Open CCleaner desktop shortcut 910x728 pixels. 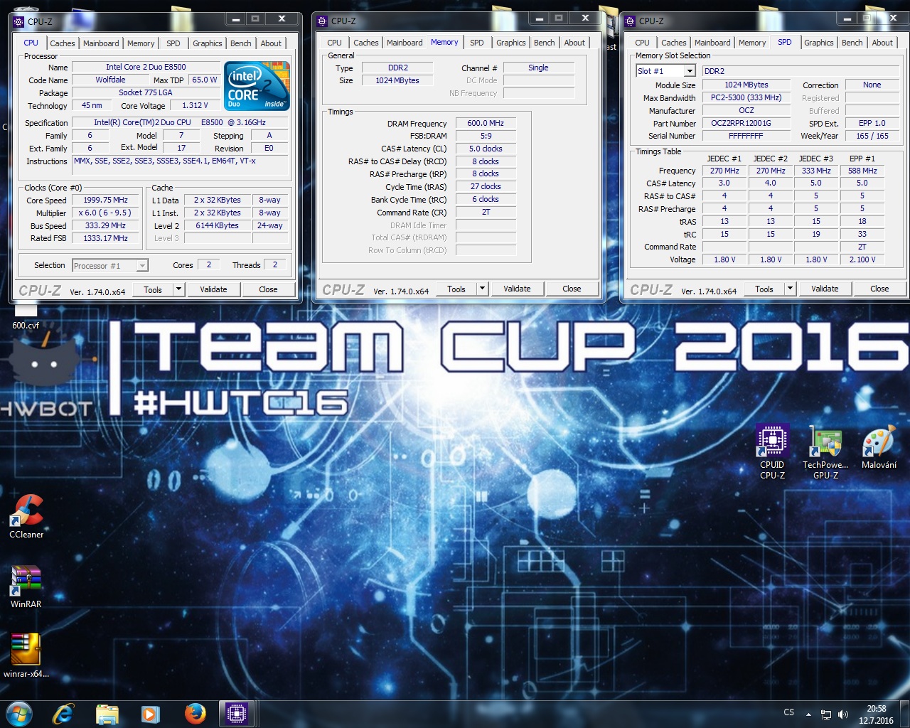(x=26, y=516)
